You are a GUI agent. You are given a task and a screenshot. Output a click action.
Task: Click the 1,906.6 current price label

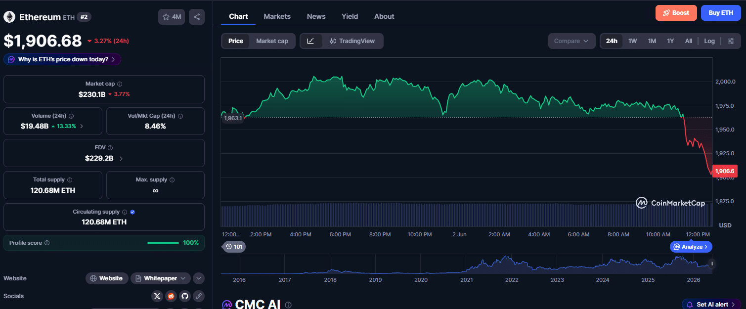tap(725, 171)
